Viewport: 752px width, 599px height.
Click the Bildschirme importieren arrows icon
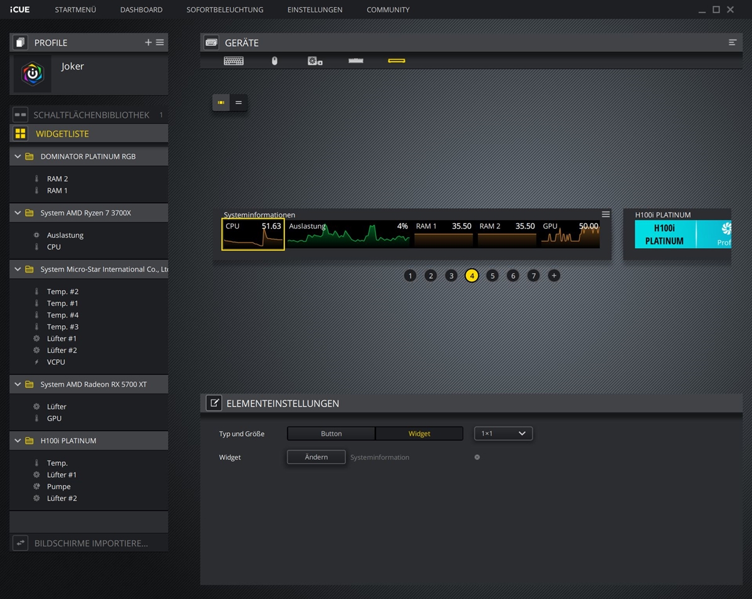click(x=21, y=543)
